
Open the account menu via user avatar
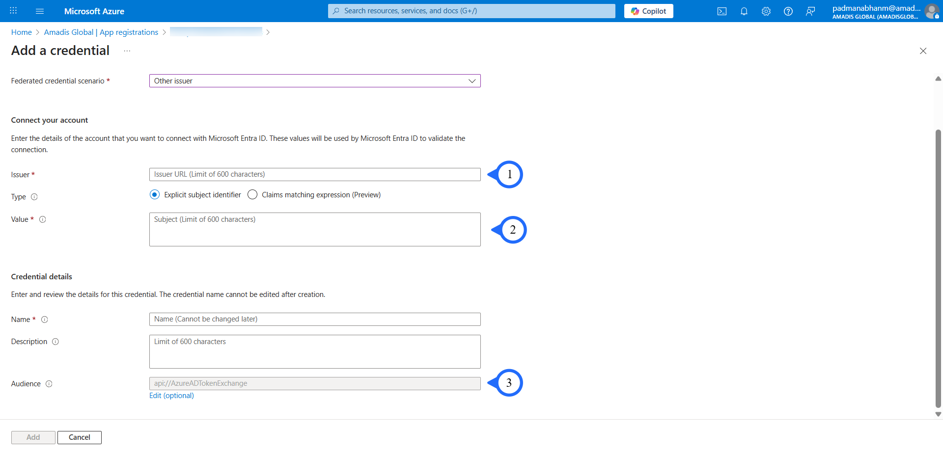click(x=931, y=11)
